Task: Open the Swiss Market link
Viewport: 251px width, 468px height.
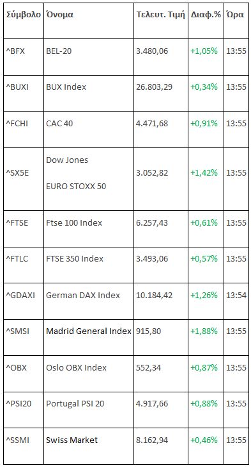Action: coord(72,440)
